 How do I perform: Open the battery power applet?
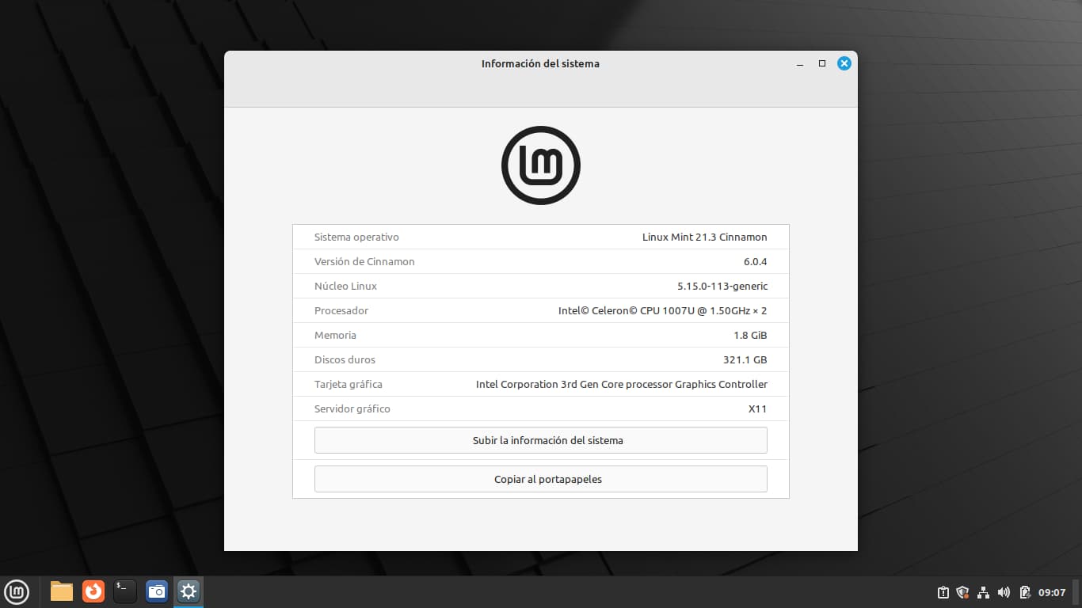pyautogui.click(x=1025, y=592)
